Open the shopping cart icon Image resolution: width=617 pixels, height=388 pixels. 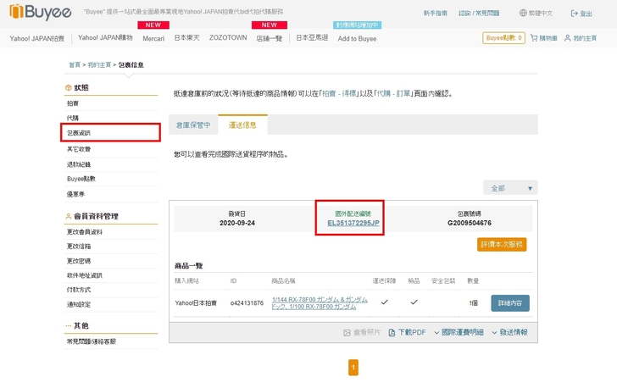tap(533, 38)
